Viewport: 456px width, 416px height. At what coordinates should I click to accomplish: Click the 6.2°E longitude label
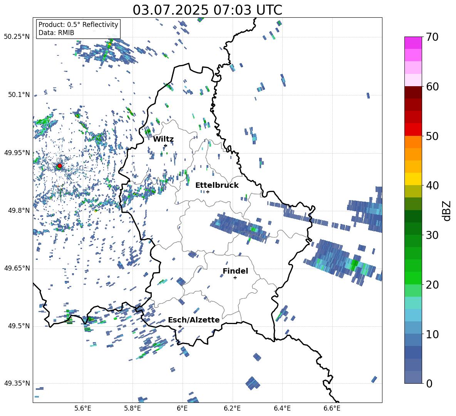coord(232,408)
